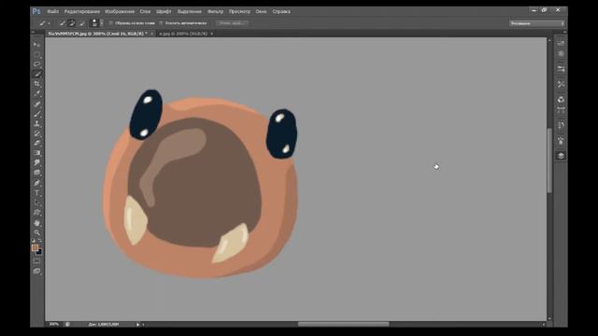Enable 'Усилить автоматически' checkbox
598x336 pixels.
pyautogui.click(x=162, y=23)
